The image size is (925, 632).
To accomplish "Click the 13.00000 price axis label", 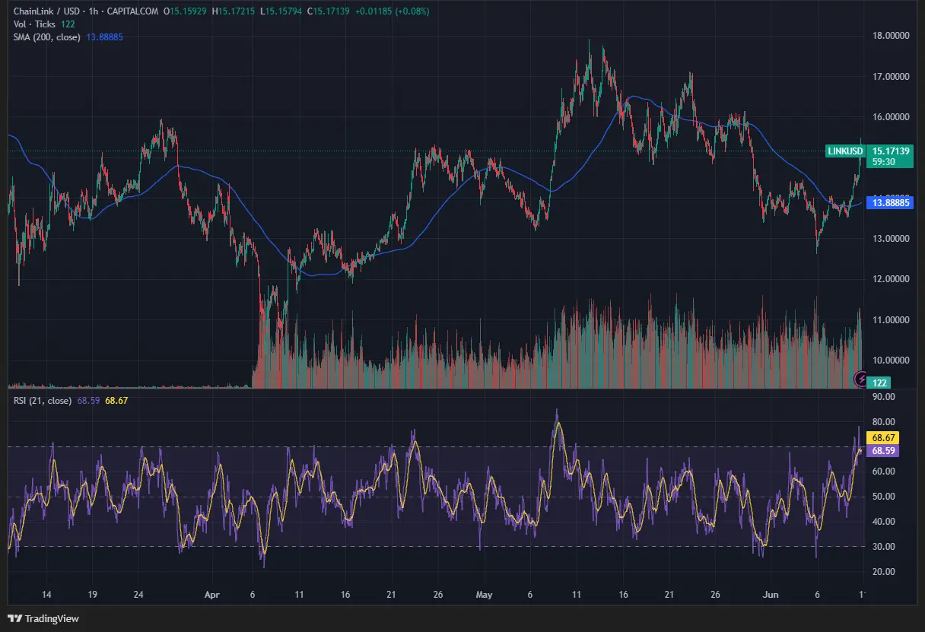I will tap(892, 238).
